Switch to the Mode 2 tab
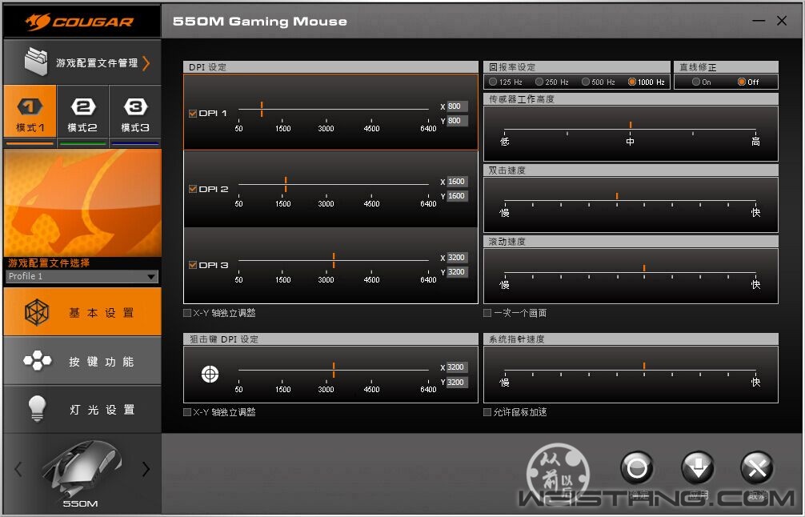805x517 pixels. [x=82, y=111]
